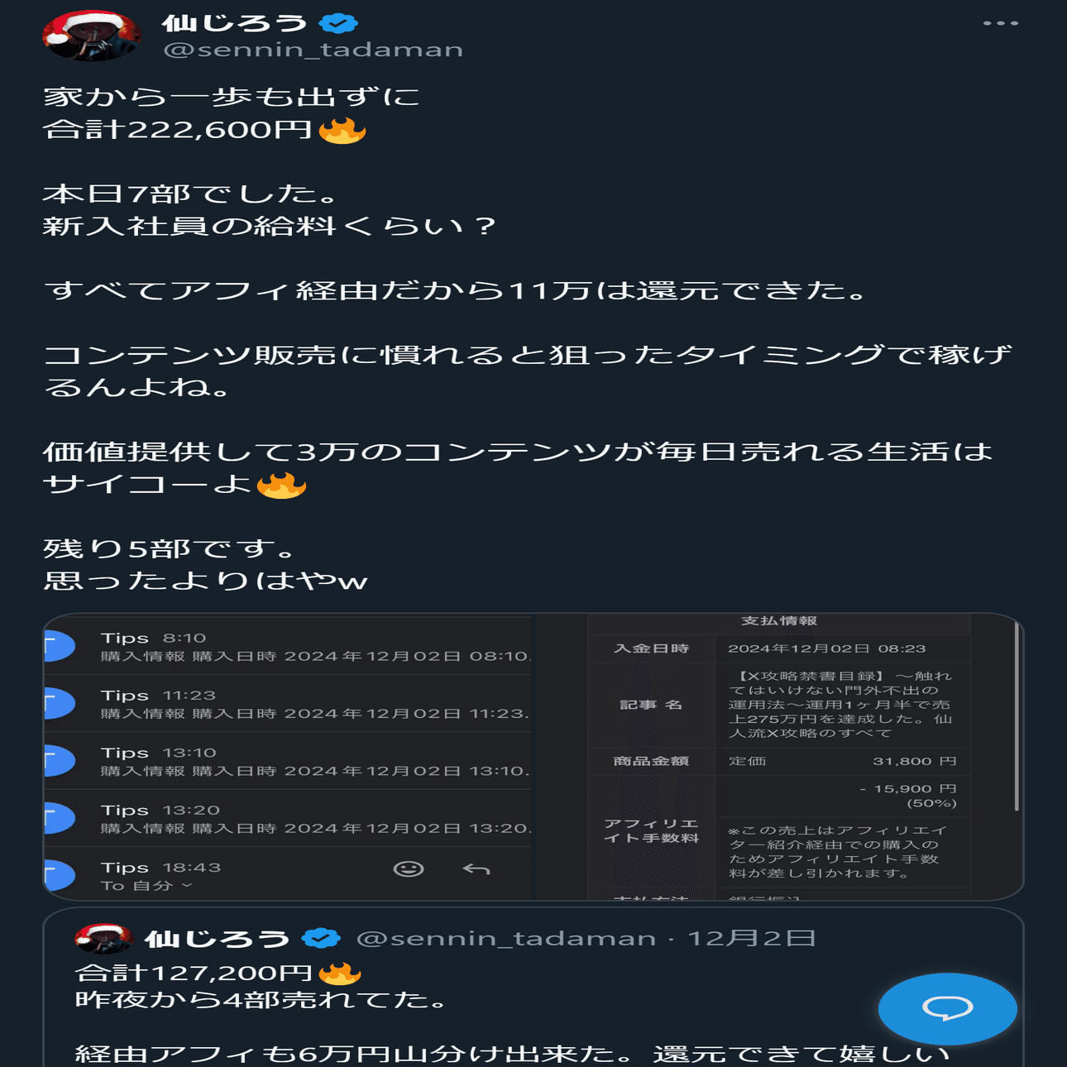Click the verified badge next to 仙じろう
This screenshot has width=1067, height=1067.
tap(337, 23)
